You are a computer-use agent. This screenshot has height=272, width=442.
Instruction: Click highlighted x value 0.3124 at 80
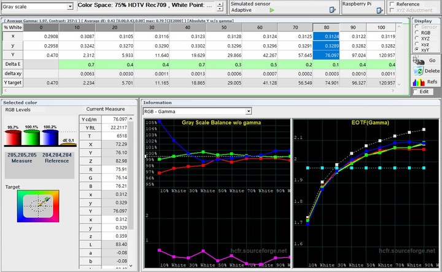pos(326,36)
